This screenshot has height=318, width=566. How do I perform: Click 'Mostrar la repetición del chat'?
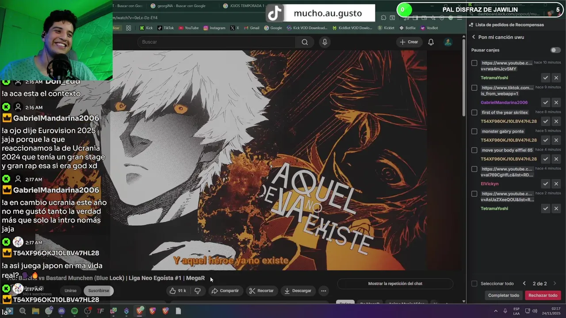[x=395, y=284]
